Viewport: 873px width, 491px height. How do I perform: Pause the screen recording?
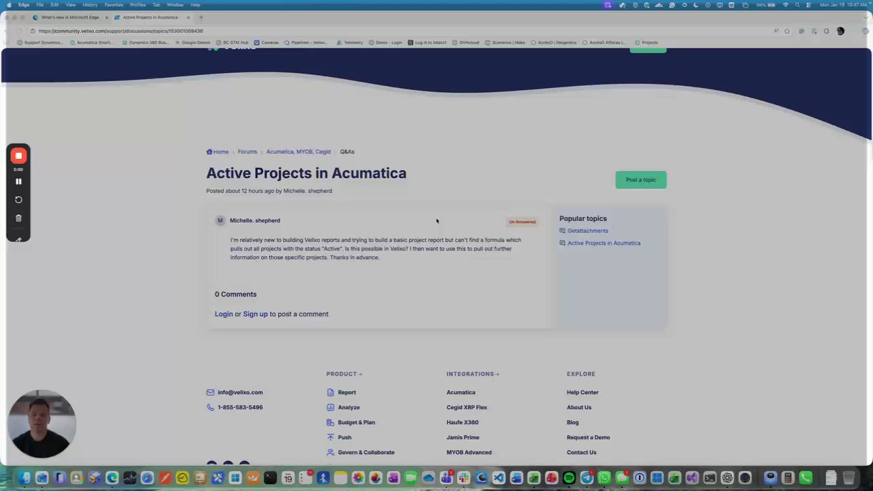(x=18, y=181)
